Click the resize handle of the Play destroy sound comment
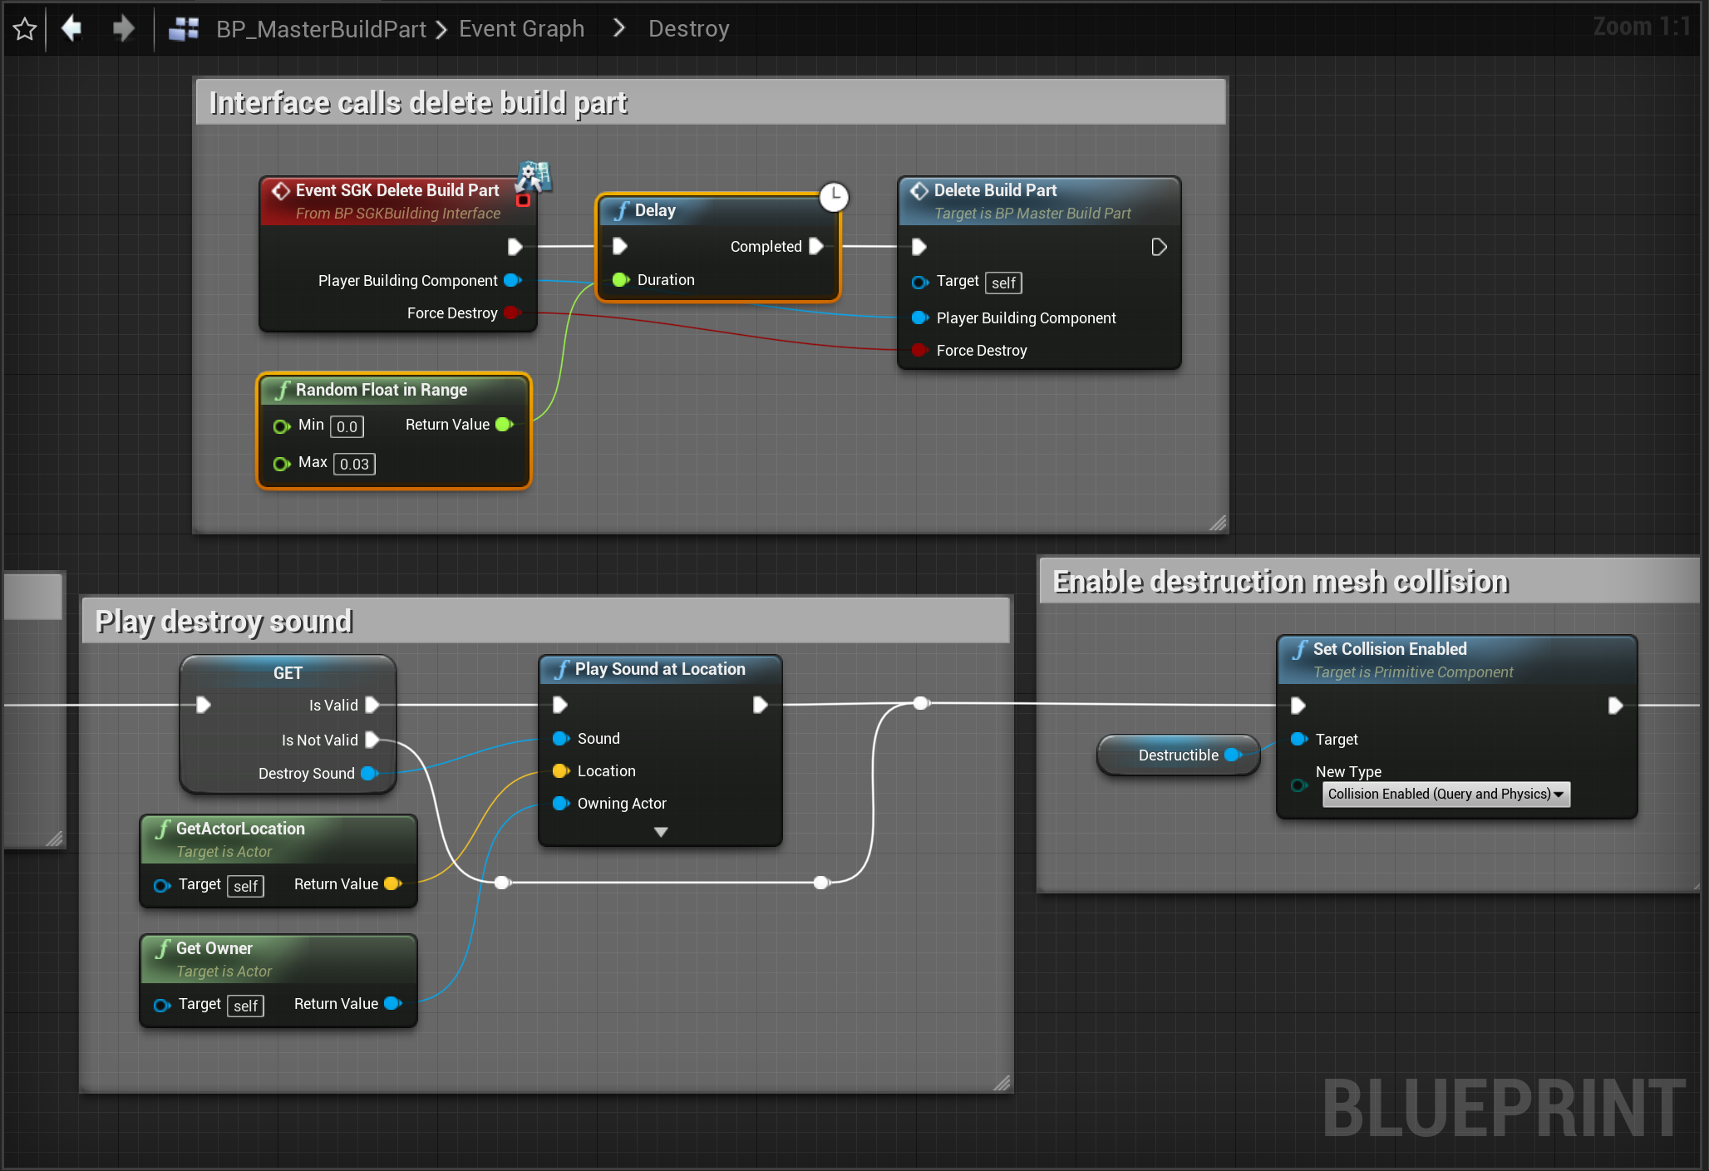 click(x=1002, y=1082)
